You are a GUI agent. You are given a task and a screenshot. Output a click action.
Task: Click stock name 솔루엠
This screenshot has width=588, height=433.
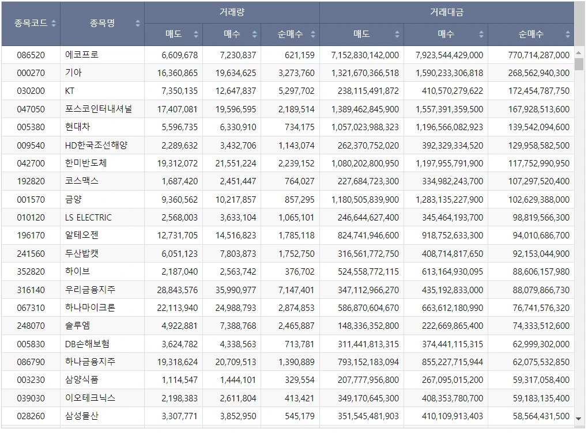tap(78, 326)
